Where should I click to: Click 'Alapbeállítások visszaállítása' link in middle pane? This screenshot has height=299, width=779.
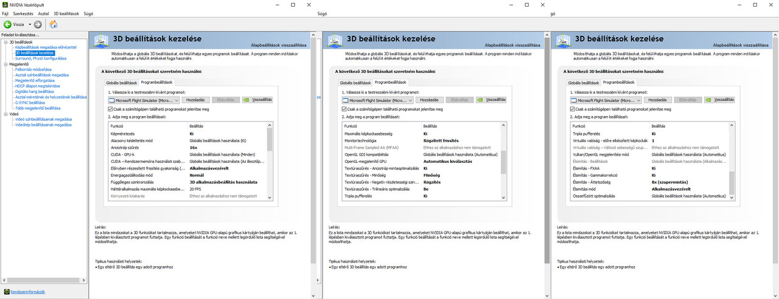coord(512,46)
